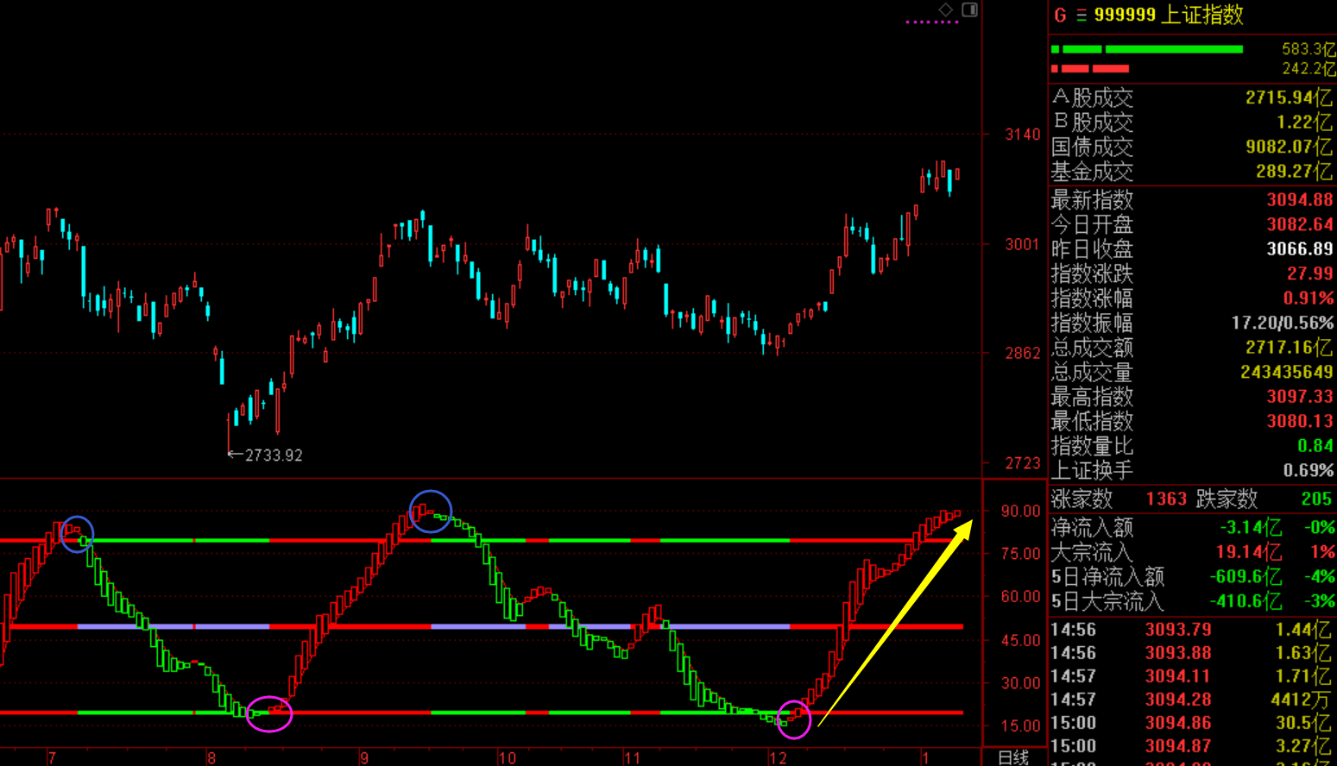Image resolution: width=1337 pixels, height=766 pixels.
Task: Click the 3140 price axis label
Action: (x=1023, y=135)
